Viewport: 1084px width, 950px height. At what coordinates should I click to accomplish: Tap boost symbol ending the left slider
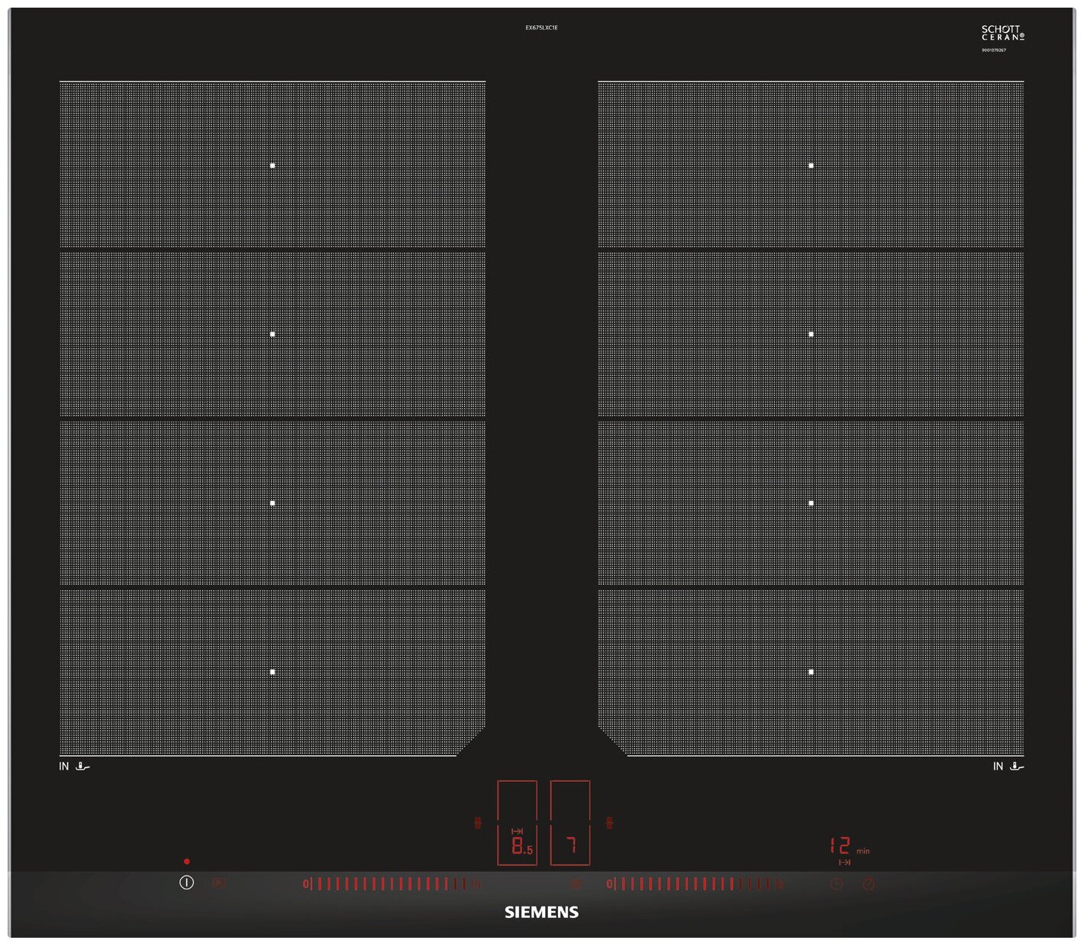point(476,884)
